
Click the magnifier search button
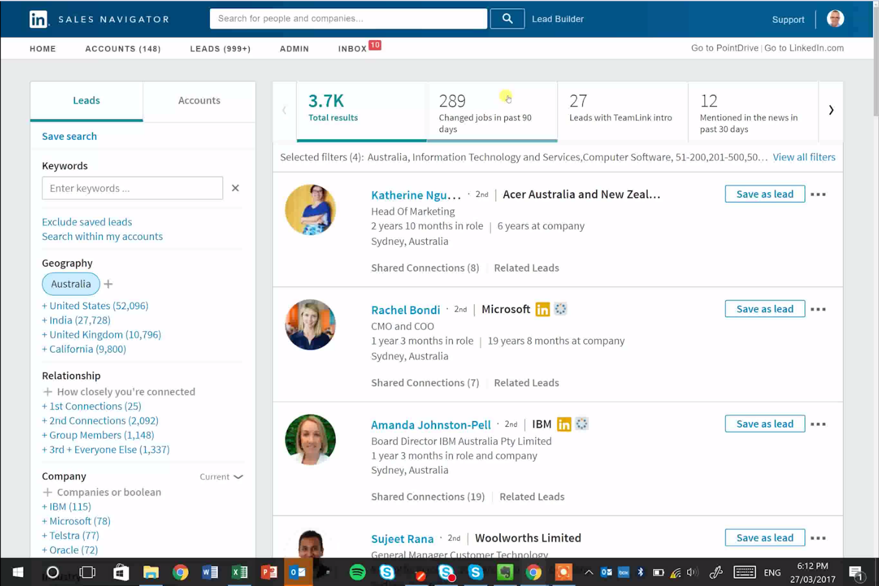[x=507, y=19]
